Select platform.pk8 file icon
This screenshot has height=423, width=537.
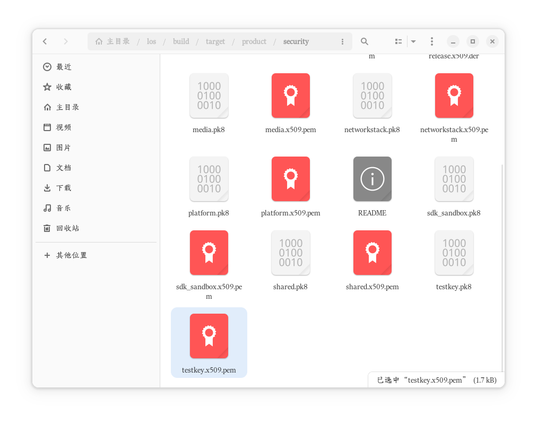tap(209, 179)
